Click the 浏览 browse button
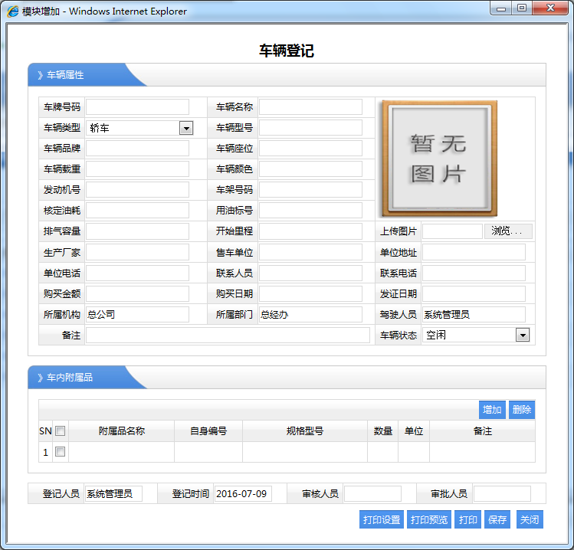 [507, 231]
